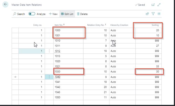Click the Edit List action
The height and width of the screenshot is (106, 175).
click(67, 14)
